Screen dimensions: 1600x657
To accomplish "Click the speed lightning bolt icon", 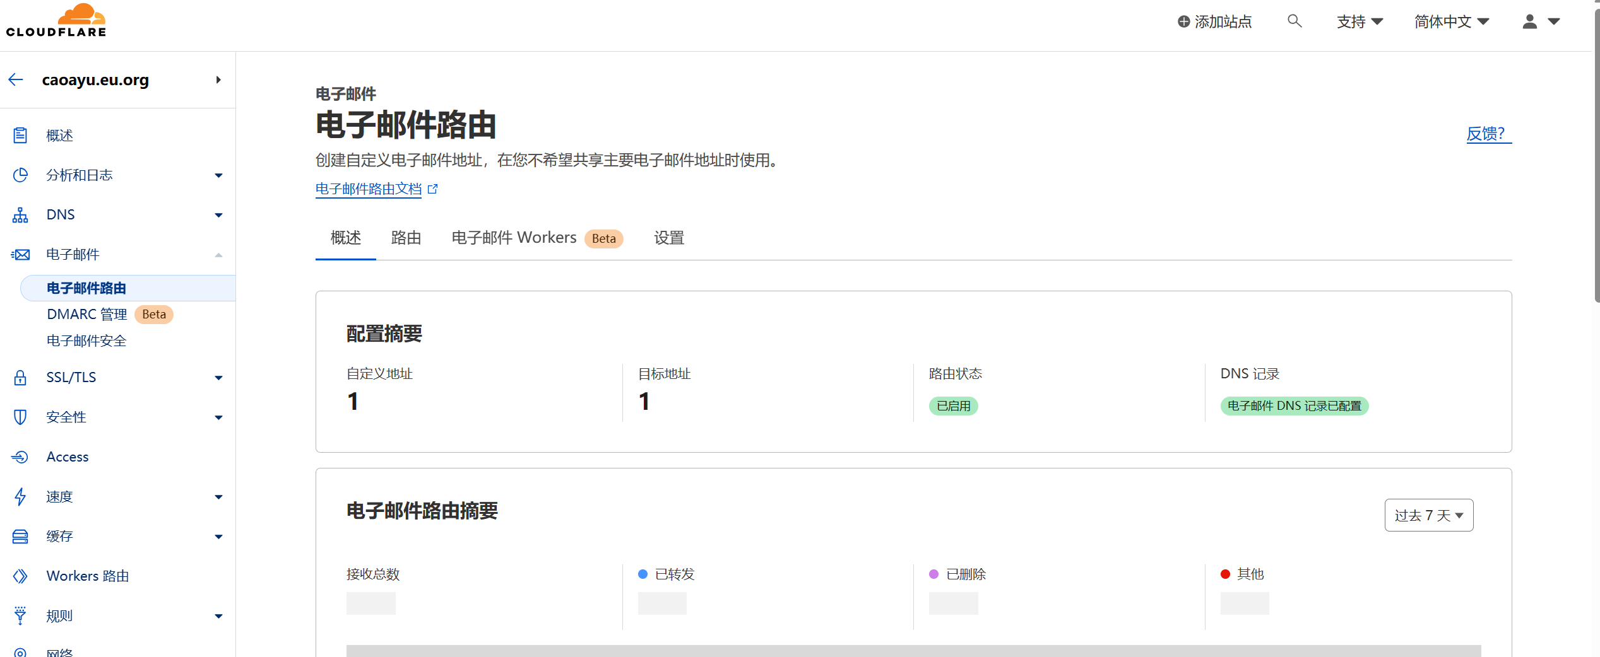I will coord(20,496).
